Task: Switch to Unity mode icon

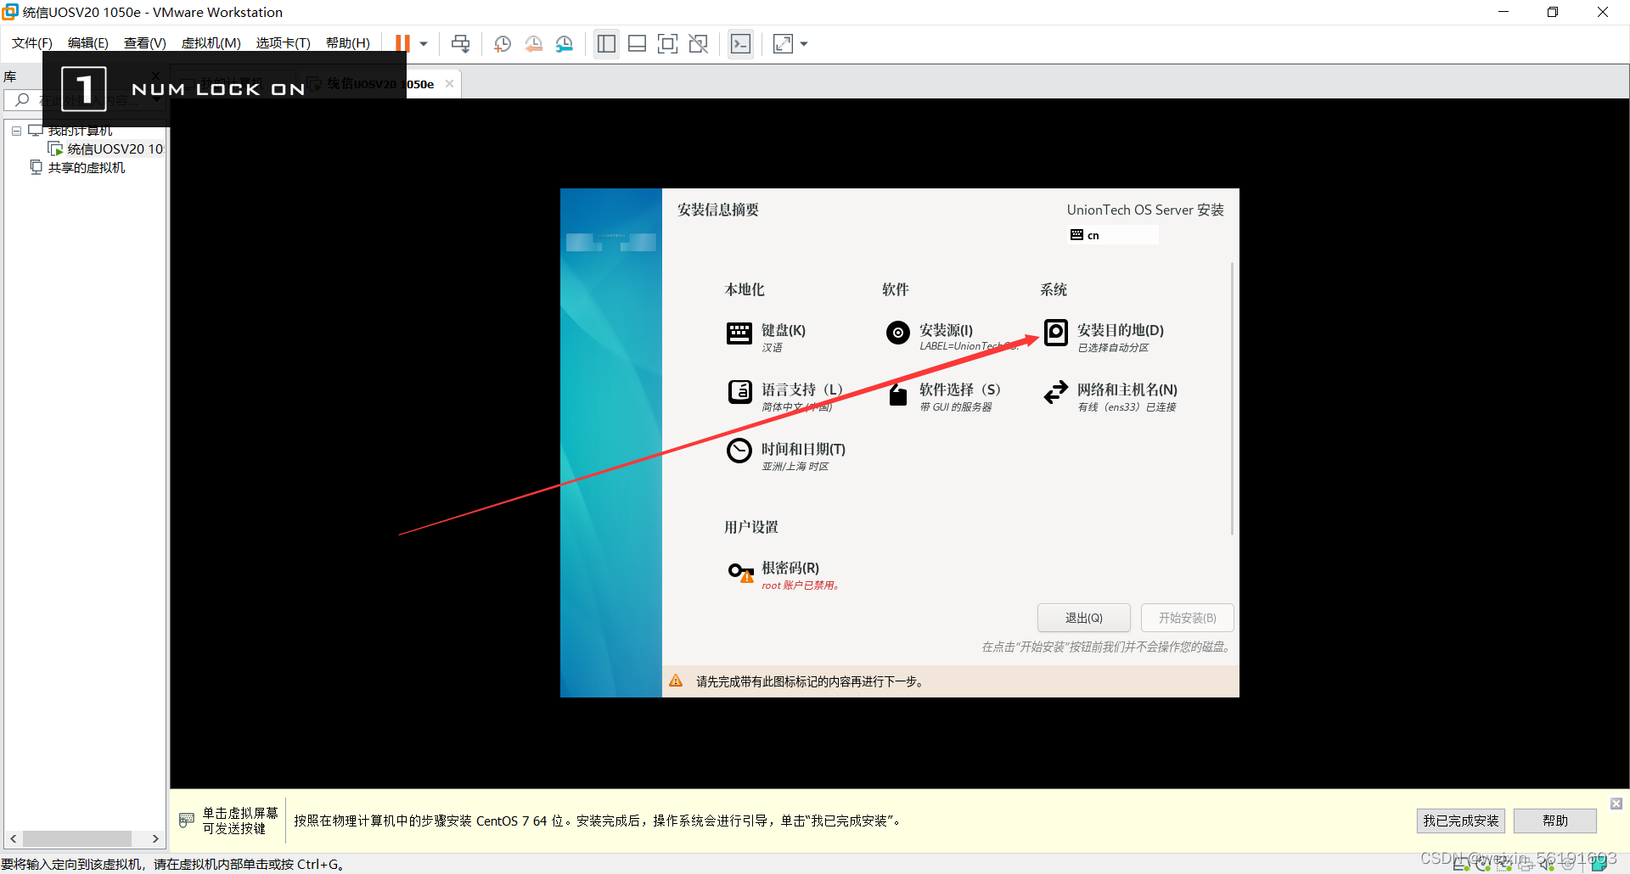Action: (699, 43)
